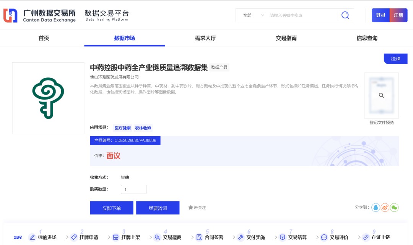Select the 医疗健康 scenario tag
This screenshot has height=245, width=413.
[122, 128]
